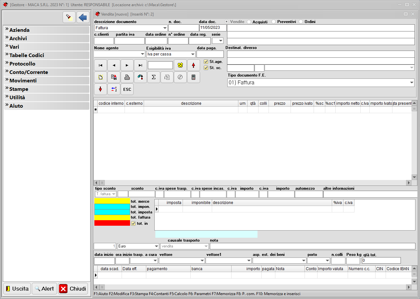Click the red total color box

112,223
